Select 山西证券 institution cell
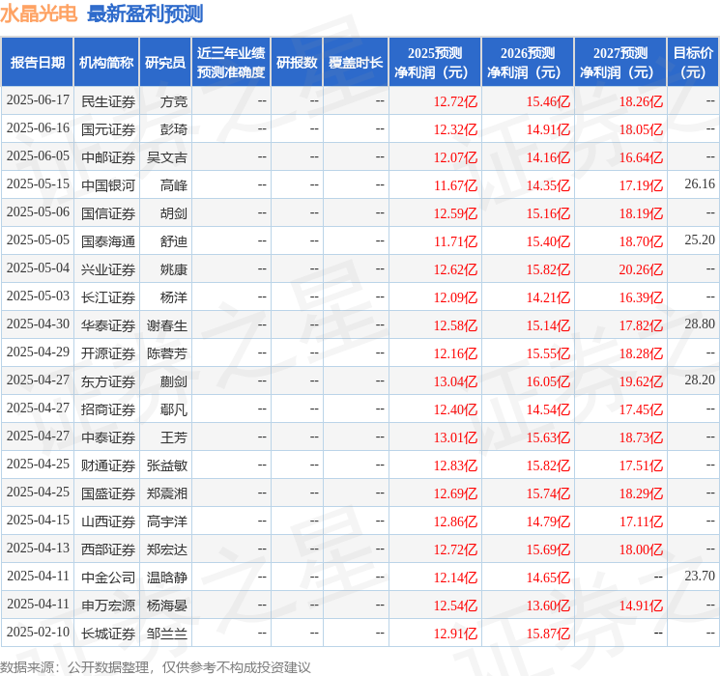 [108, 521]
